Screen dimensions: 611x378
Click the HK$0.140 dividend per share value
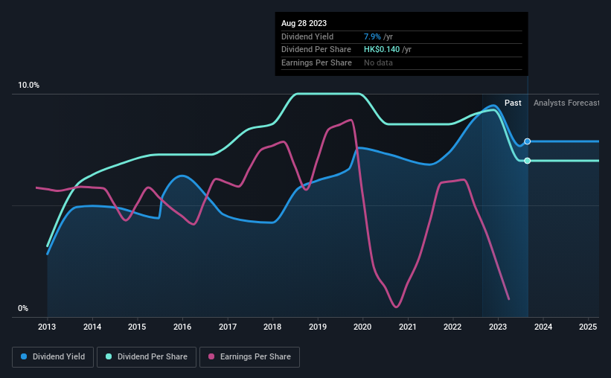coord(382,50)
